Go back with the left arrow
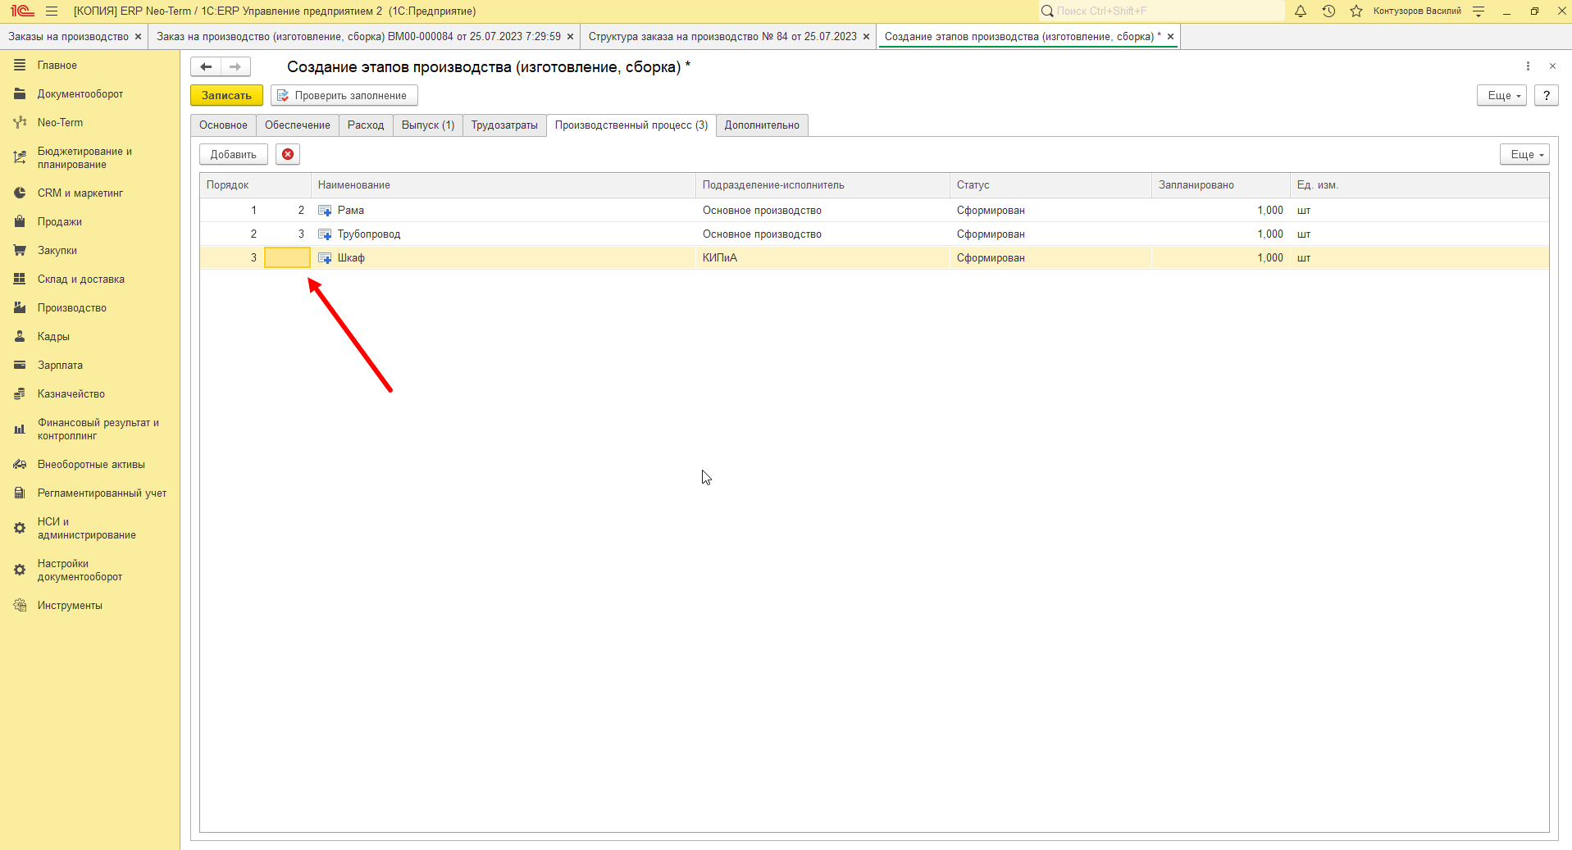This screenshot has height=850, width=1572. (206, 66)
